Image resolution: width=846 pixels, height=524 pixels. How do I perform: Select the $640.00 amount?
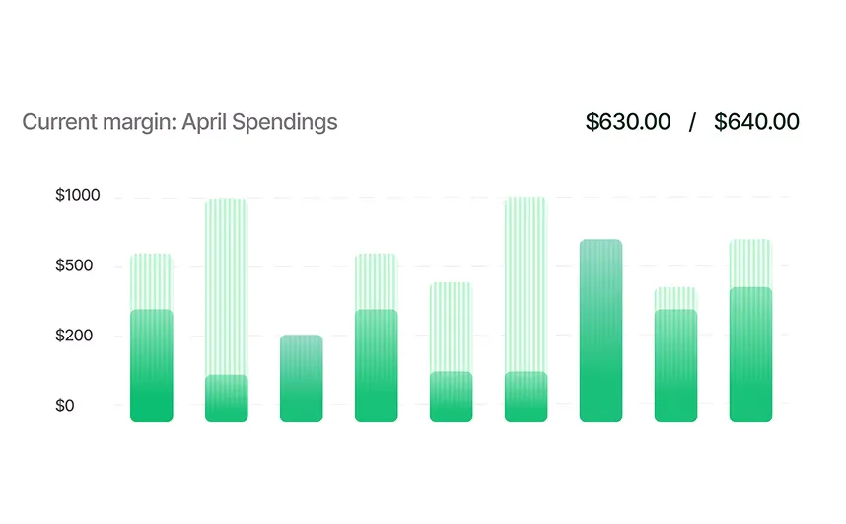pos(756,122)
